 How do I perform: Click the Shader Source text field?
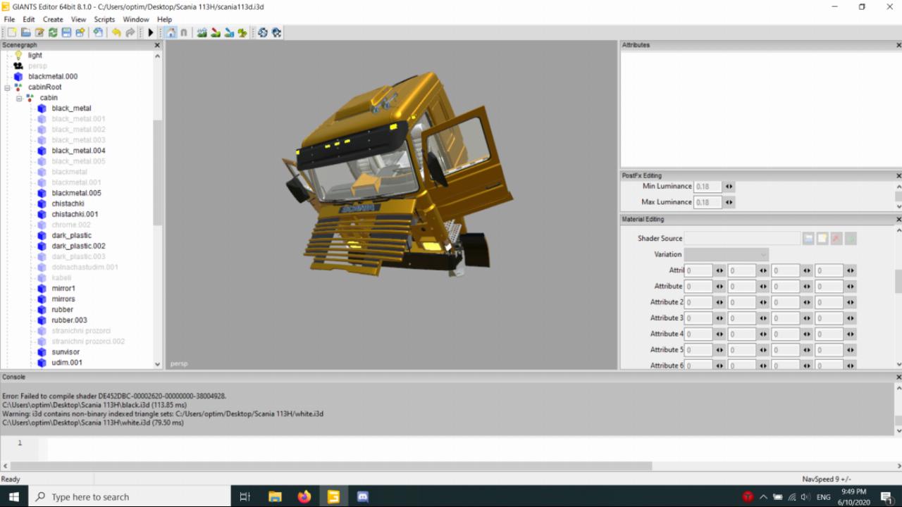[742, 239]
